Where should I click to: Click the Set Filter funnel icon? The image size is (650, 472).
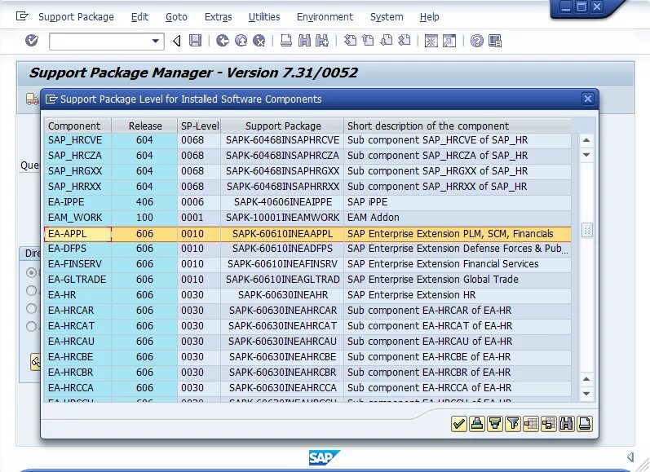[x=513, y=424]
